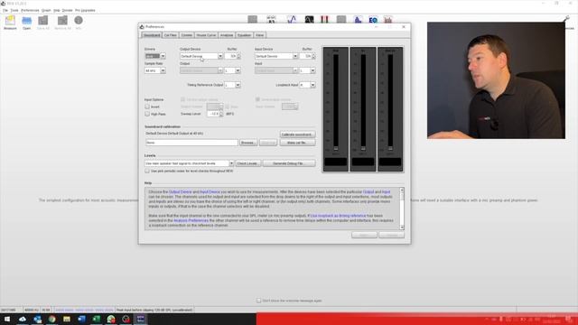Open the signal Generator sine-wave icon
This screenshot has height=325, width=578.
pos(292,20)
